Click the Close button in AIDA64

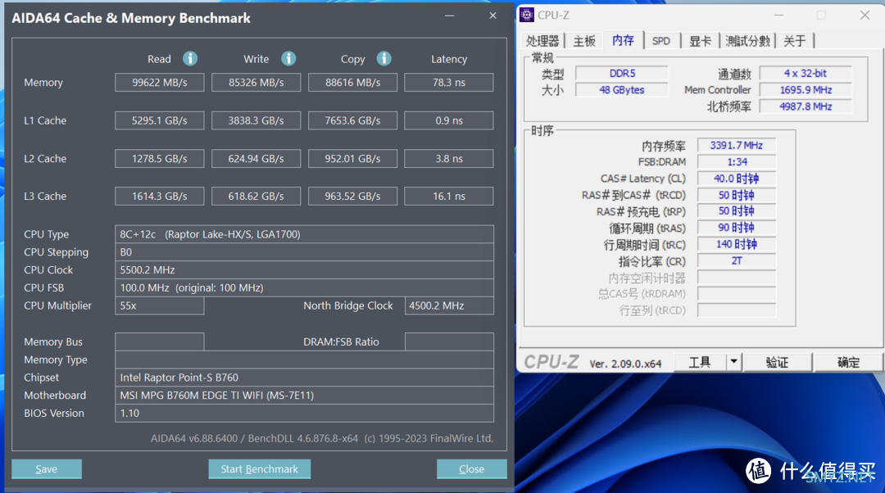[471, 468]
